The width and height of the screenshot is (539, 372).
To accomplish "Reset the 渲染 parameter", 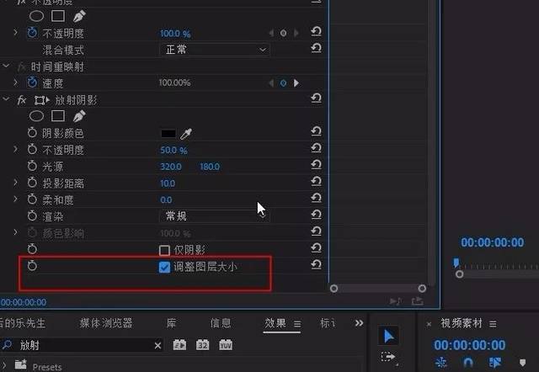I will point(316,215).
